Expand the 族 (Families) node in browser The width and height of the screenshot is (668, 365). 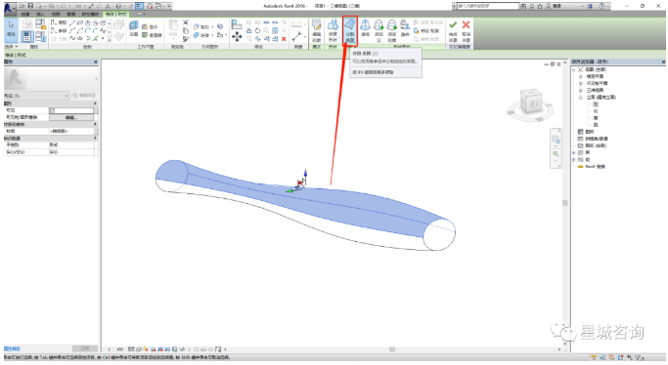click(x=574, y=152)
